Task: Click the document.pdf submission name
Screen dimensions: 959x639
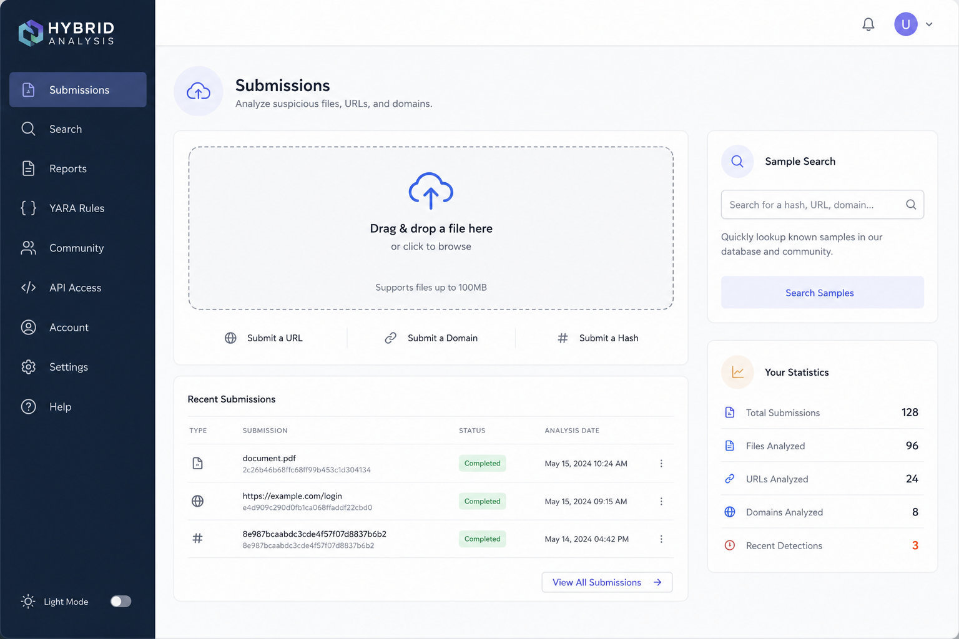Action: tap(269, 458)
